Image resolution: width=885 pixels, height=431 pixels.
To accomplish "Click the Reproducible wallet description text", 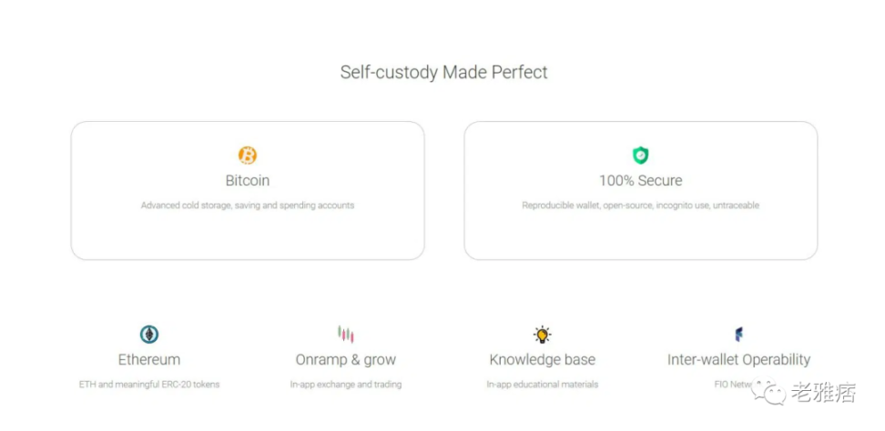I will (641, 205).
